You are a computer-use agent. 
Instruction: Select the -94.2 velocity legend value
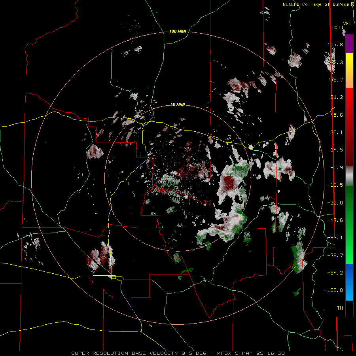[x=335, y=273]
